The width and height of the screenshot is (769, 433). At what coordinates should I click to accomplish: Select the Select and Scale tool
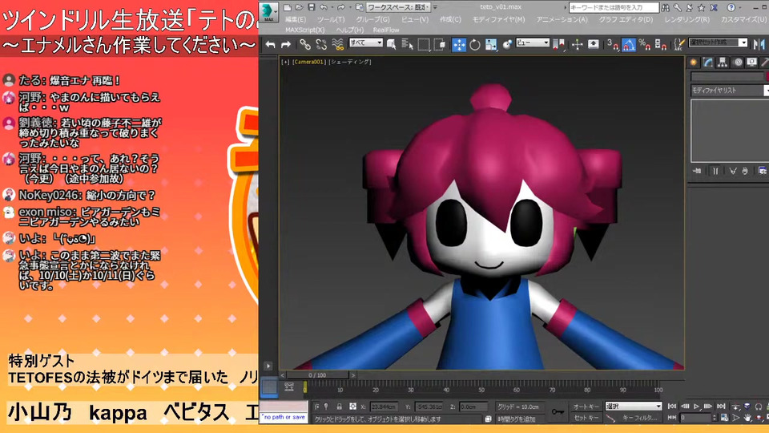491,45
